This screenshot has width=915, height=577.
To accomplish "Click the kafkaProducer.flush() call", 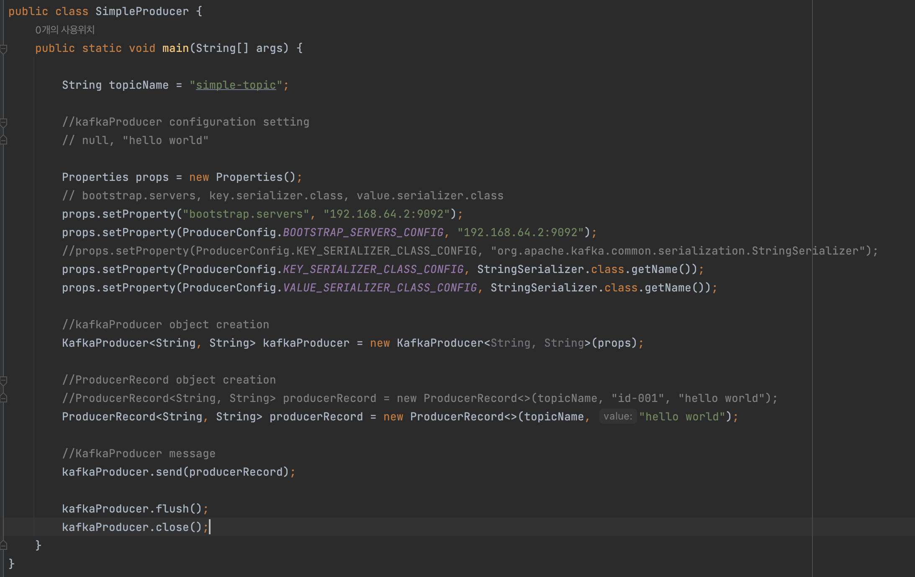I will 132,509.
